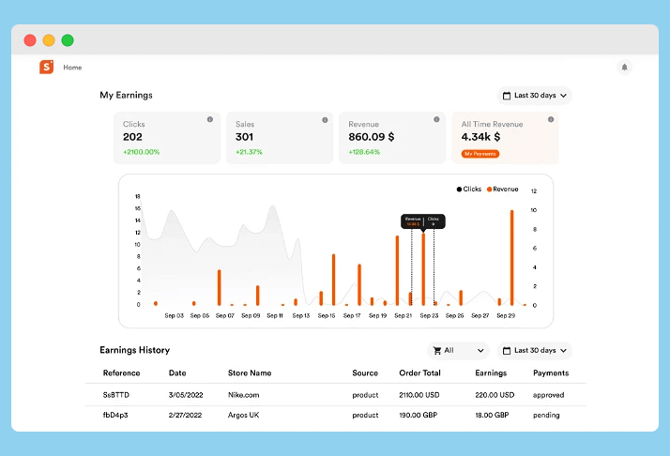
Task: Open the Home navigation item
Action: (x=72, y=68)
